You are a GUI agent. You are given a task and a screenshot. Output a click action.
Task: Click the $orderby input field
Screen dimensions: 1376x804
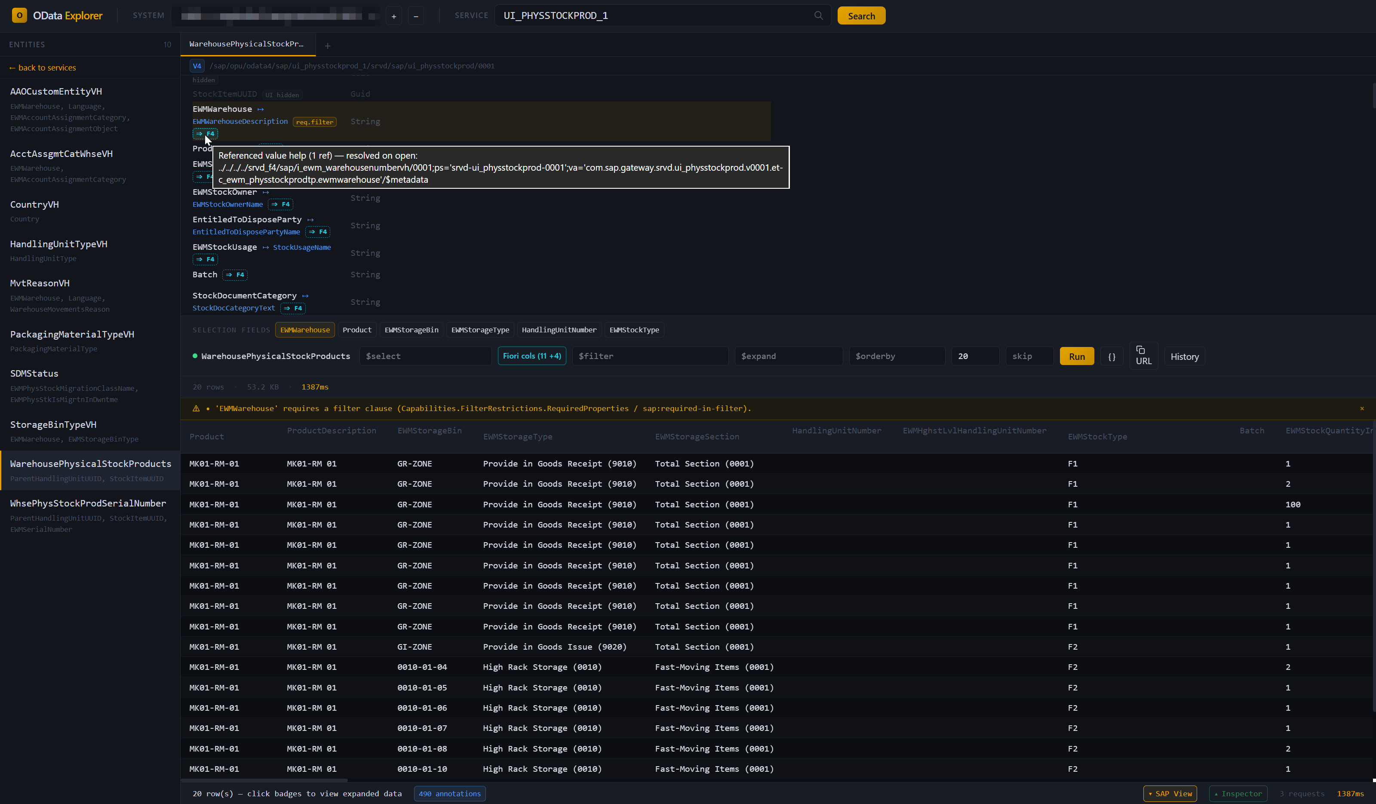[897, 356]
